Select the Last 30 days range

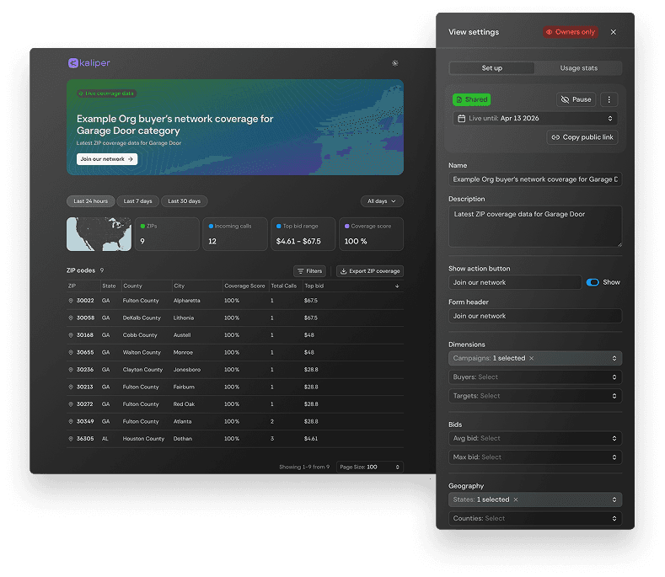tap(184, 201)
